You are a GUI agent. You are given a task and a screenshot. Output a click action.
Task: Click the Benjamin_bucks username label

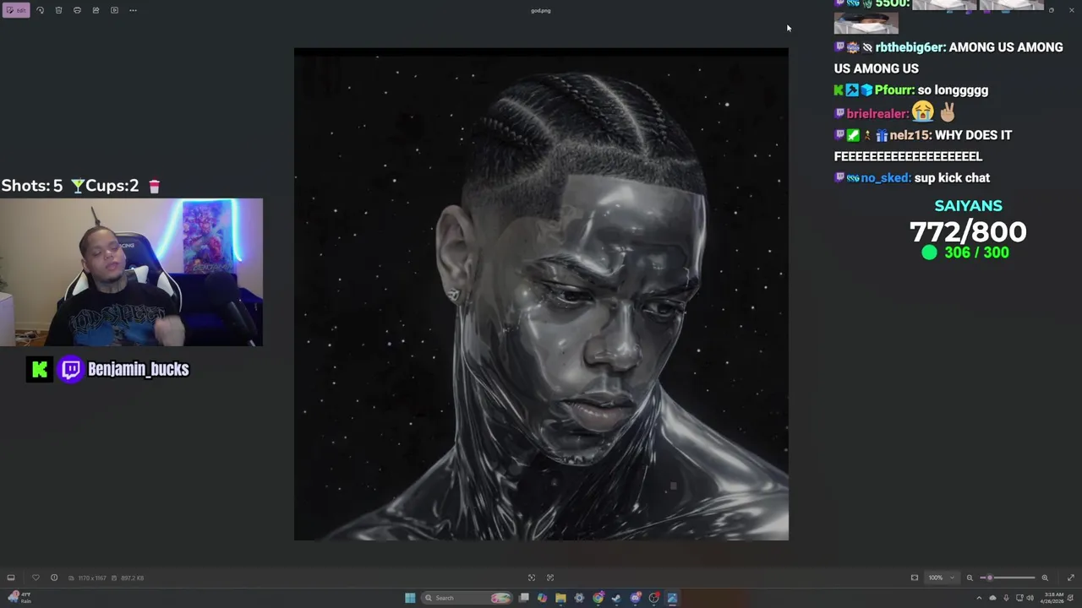(139, 369)
